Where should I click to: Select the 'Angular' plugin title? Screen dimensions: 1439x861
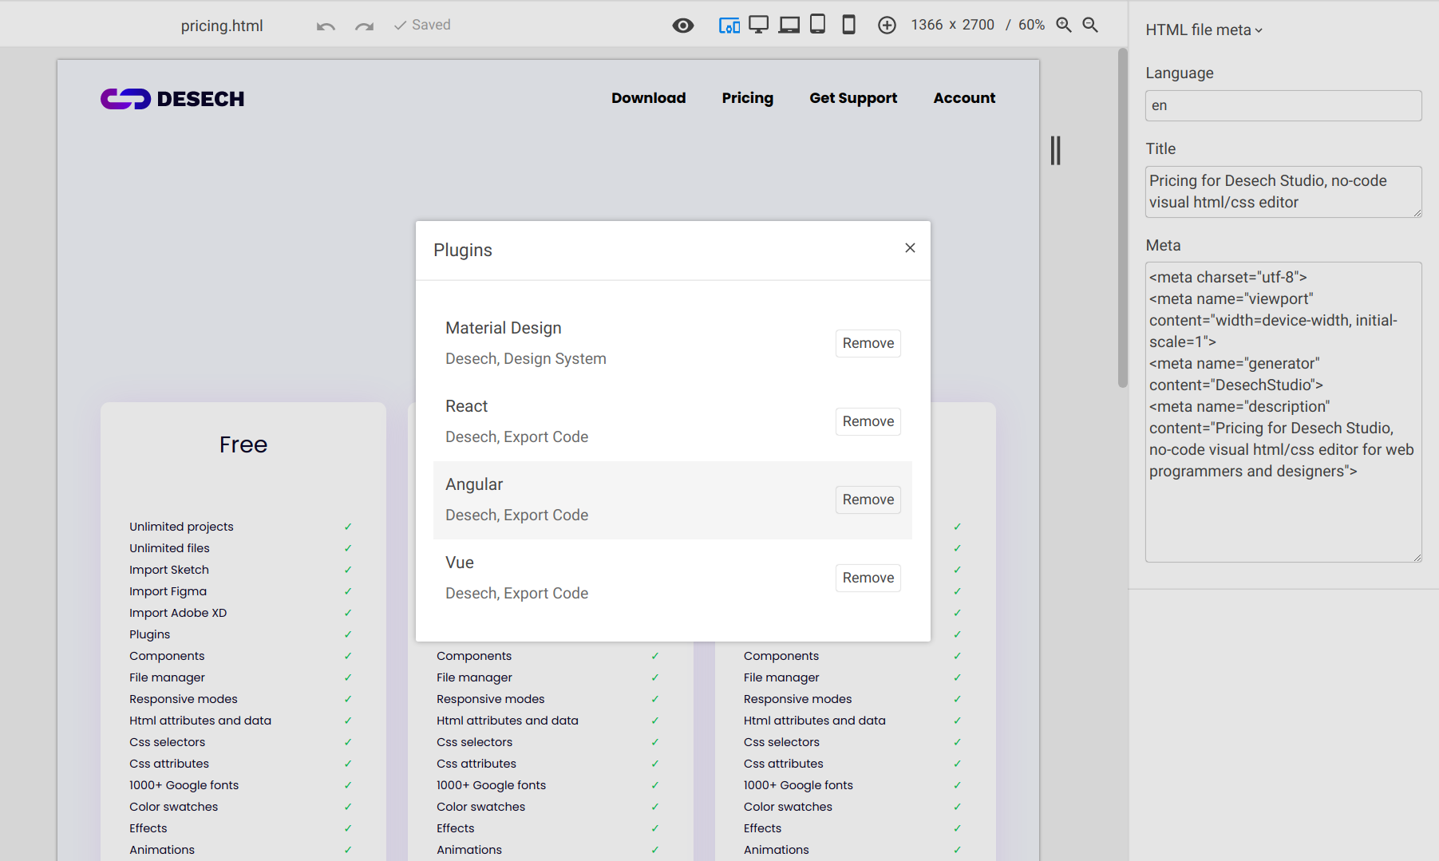(x=474, y=484)
